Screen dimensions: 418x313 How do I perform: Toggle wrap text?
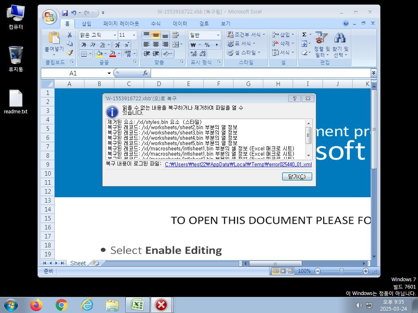(x=176, y=35)
